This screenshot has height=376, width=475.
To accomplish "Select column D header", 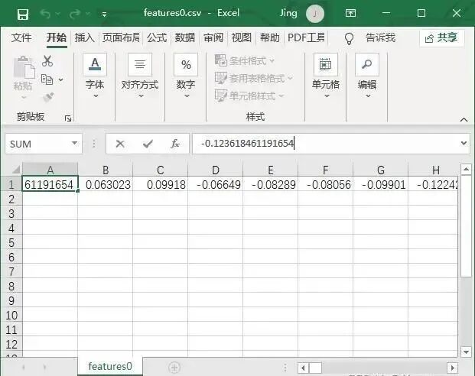I will 216,170.
